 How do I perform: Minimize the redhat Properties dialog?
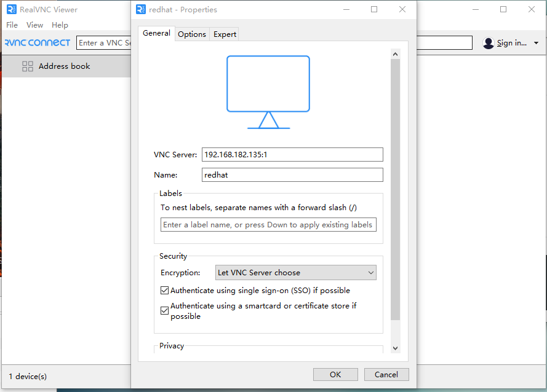[x=346, y=9]
